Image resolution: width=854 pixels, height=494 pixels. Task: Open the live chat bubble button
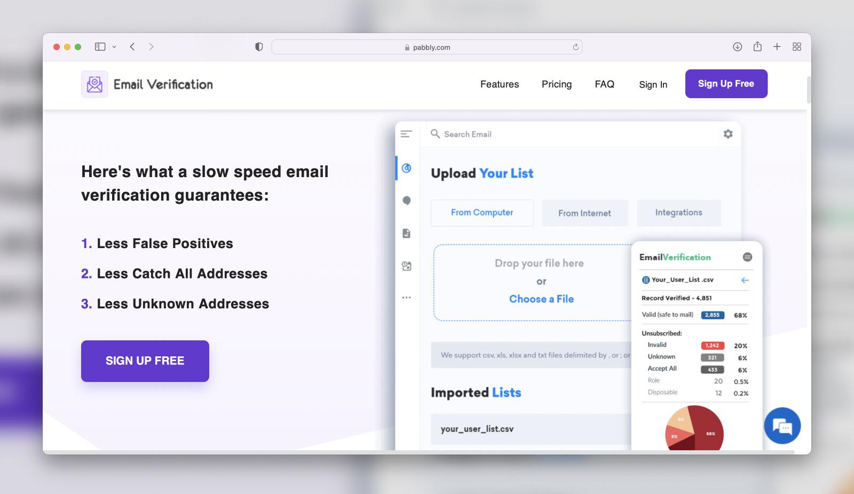click(782, 426)
